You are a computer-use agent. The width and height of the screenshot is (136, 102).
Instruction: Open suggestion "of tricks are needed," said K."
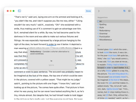click(113, 98)
